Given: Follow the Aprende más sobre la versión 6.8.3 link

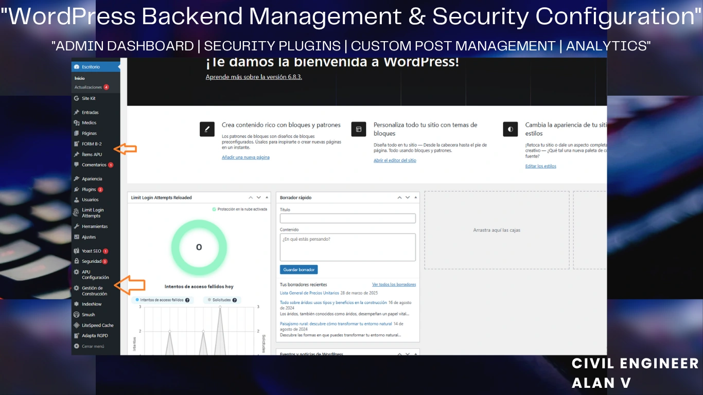Looking at the screenshot, I should click(254, 77).
